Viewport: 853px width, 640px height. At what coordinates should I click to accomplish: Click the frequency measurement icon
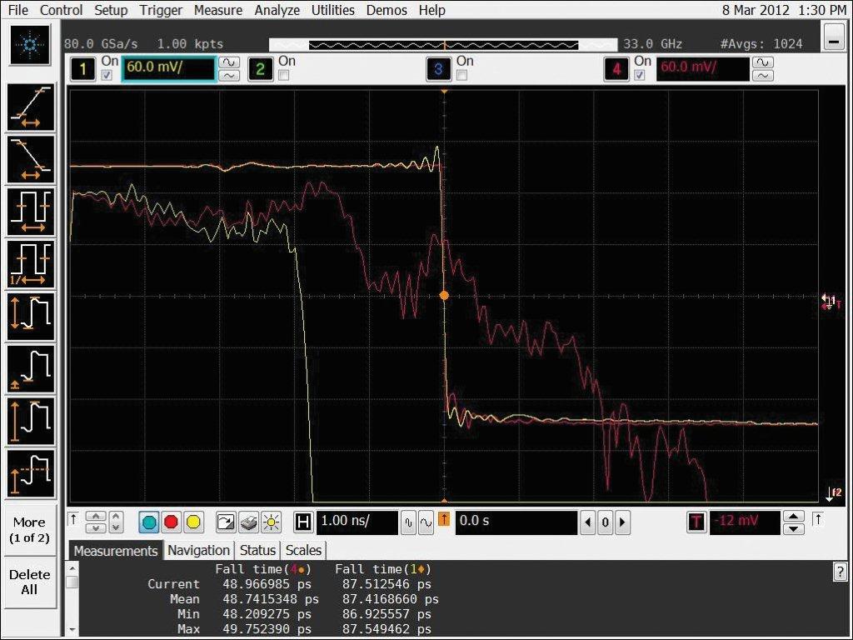click(32, 264)
